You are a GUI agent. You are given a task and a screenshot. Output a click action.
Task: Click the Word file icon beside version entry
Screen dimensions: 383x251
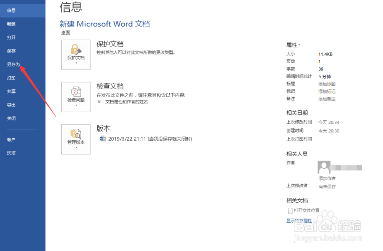point(103,139)
